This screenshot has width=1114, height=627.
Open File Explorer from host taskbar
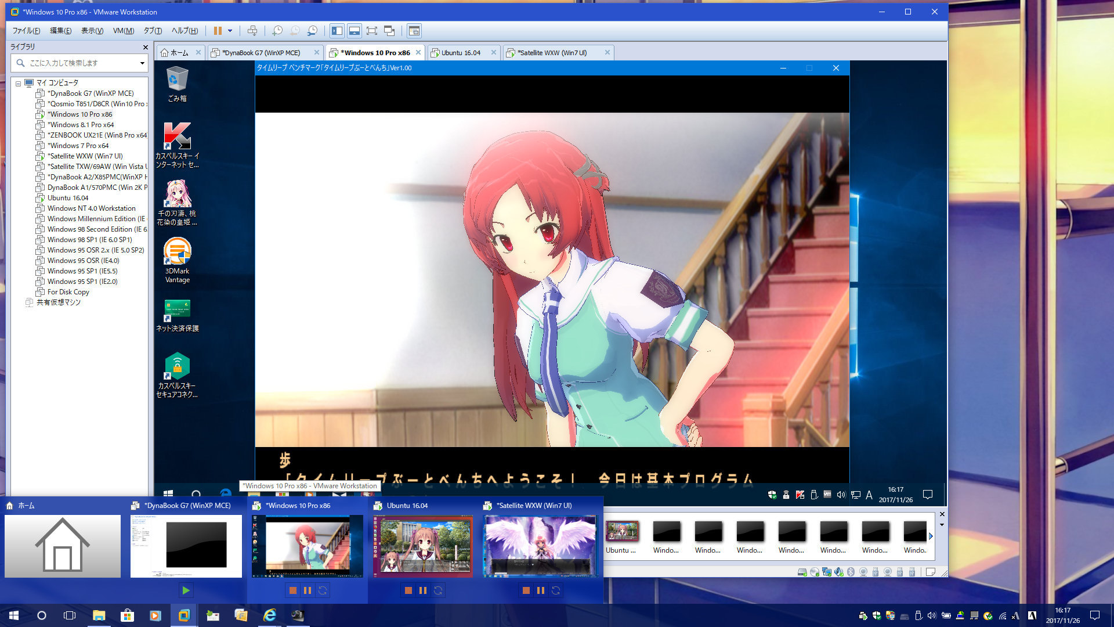(99, 615)
